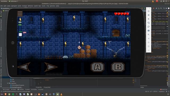Open the File menu

tap(2, 6)
